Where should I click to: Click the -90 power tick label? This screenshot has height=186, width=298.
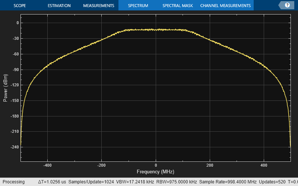16,70
